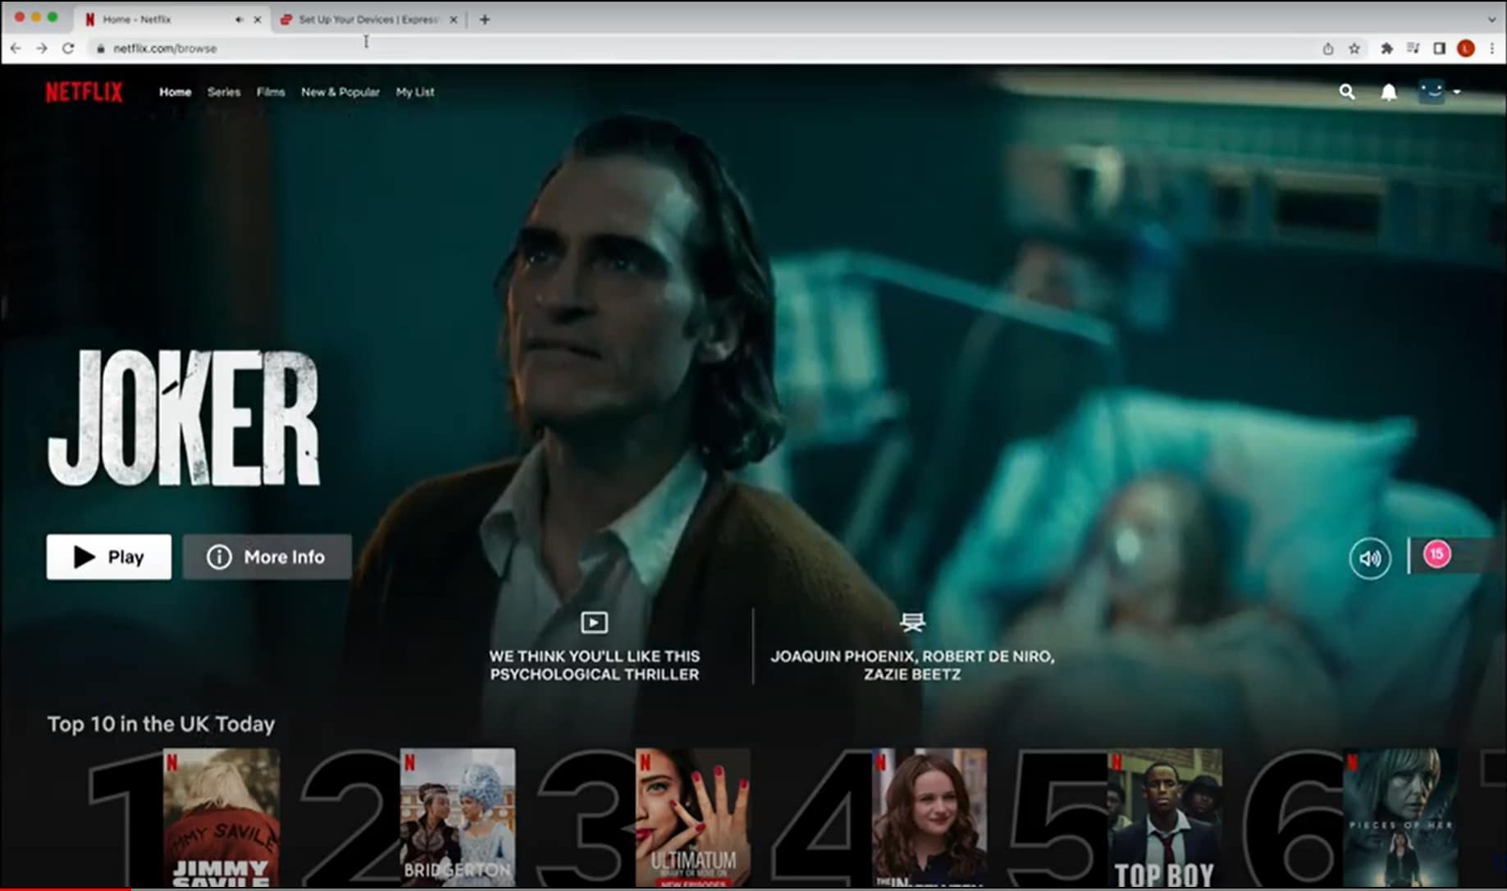The height and width of the screenshot is (891, 1507).
Task: Click the play icon above 'We Think You'll Like'
Action: tap(594, 622)
